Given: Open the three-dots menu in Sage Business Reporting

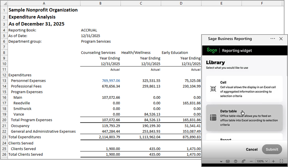Looking at the screenshot, I should coord(273,39).
